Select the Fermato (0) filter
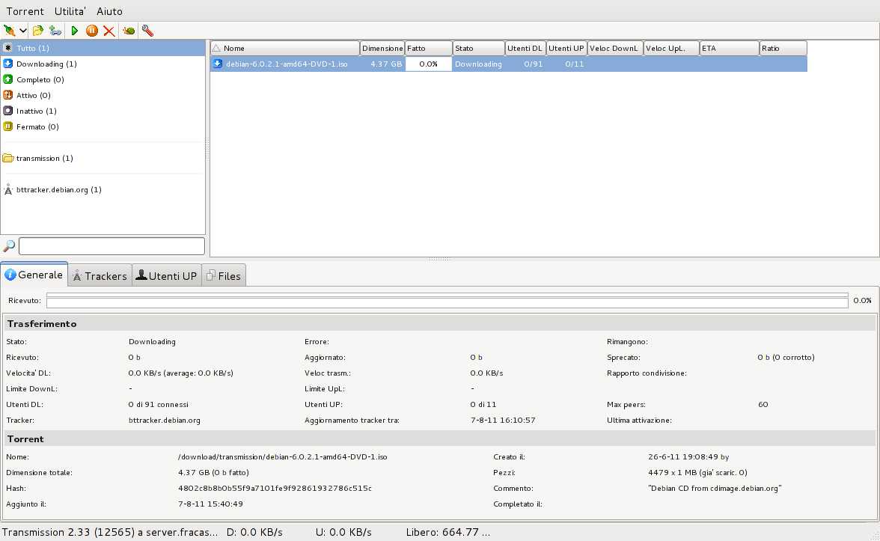The height and width of the screenshot is (541, 880). click(x=103, y=127)
